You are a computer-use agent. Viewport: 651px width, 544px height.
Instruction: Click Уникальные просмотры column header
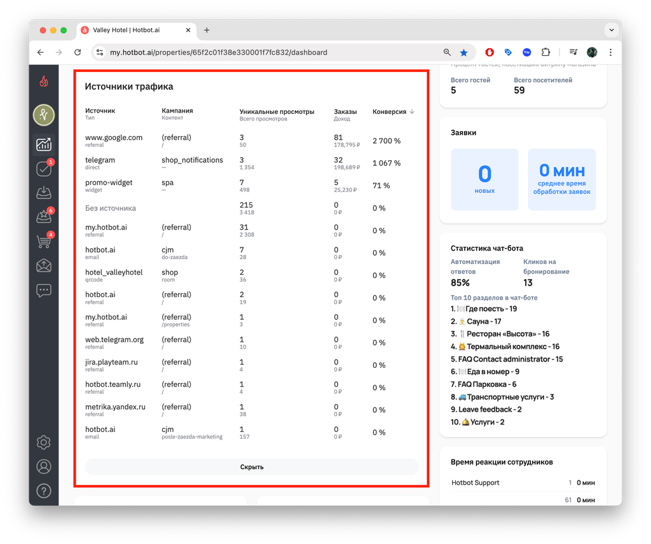click(x=277, y=111)
